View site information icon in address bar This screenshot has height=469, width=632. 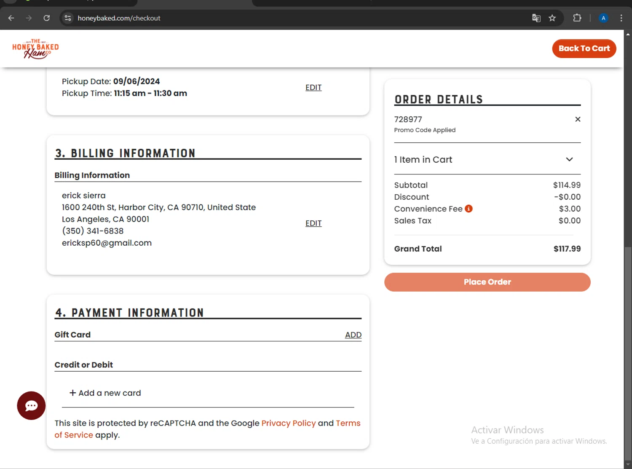pyautogui.click(x=68, y=18)
